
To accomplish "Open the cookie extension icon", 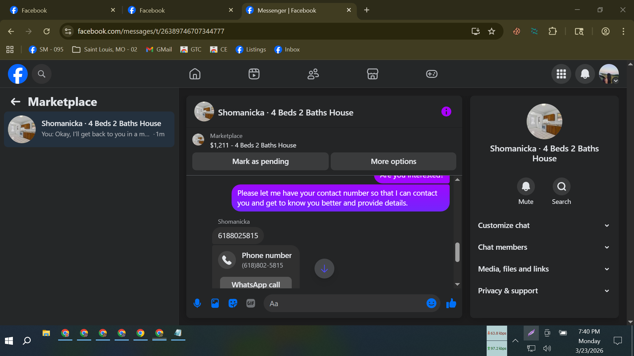I will tap(517, 31).
